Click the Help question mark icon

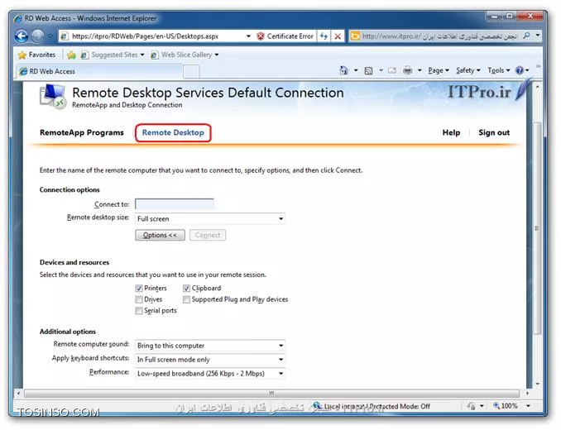[520, 70]
